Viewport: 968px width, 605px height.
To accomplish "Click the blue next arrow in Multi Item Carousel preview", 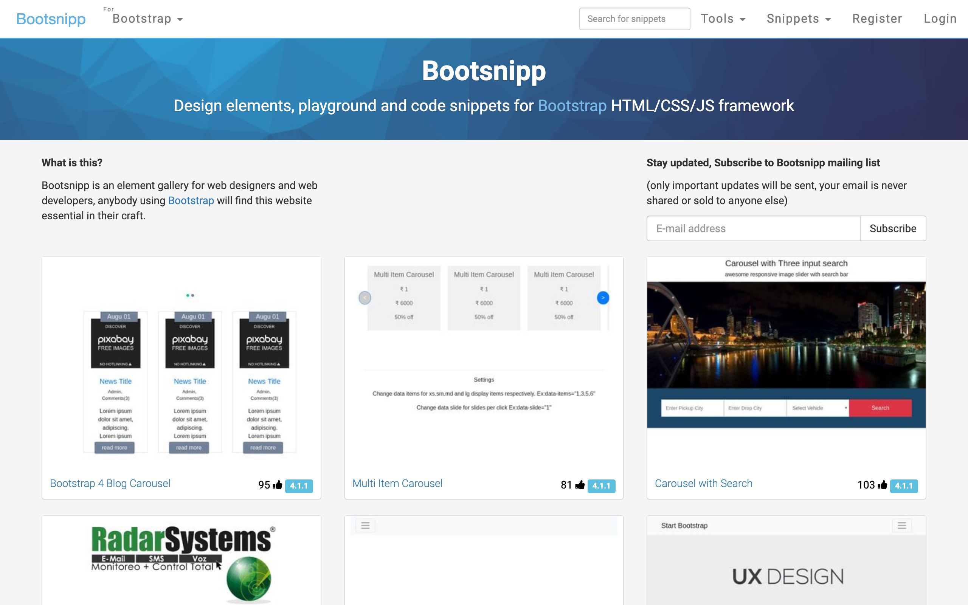I will [x=603, y=298].
